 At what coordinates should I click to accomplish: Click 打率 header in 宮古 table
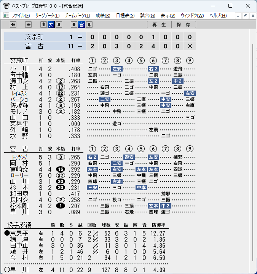coord(76,149)
